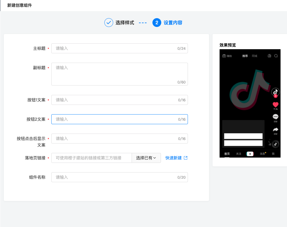Image resolution: width=287 pixels, height=227 pixels.
Task: Focus the 按钮点击后显示文案 input field
Action: (120, 139)
